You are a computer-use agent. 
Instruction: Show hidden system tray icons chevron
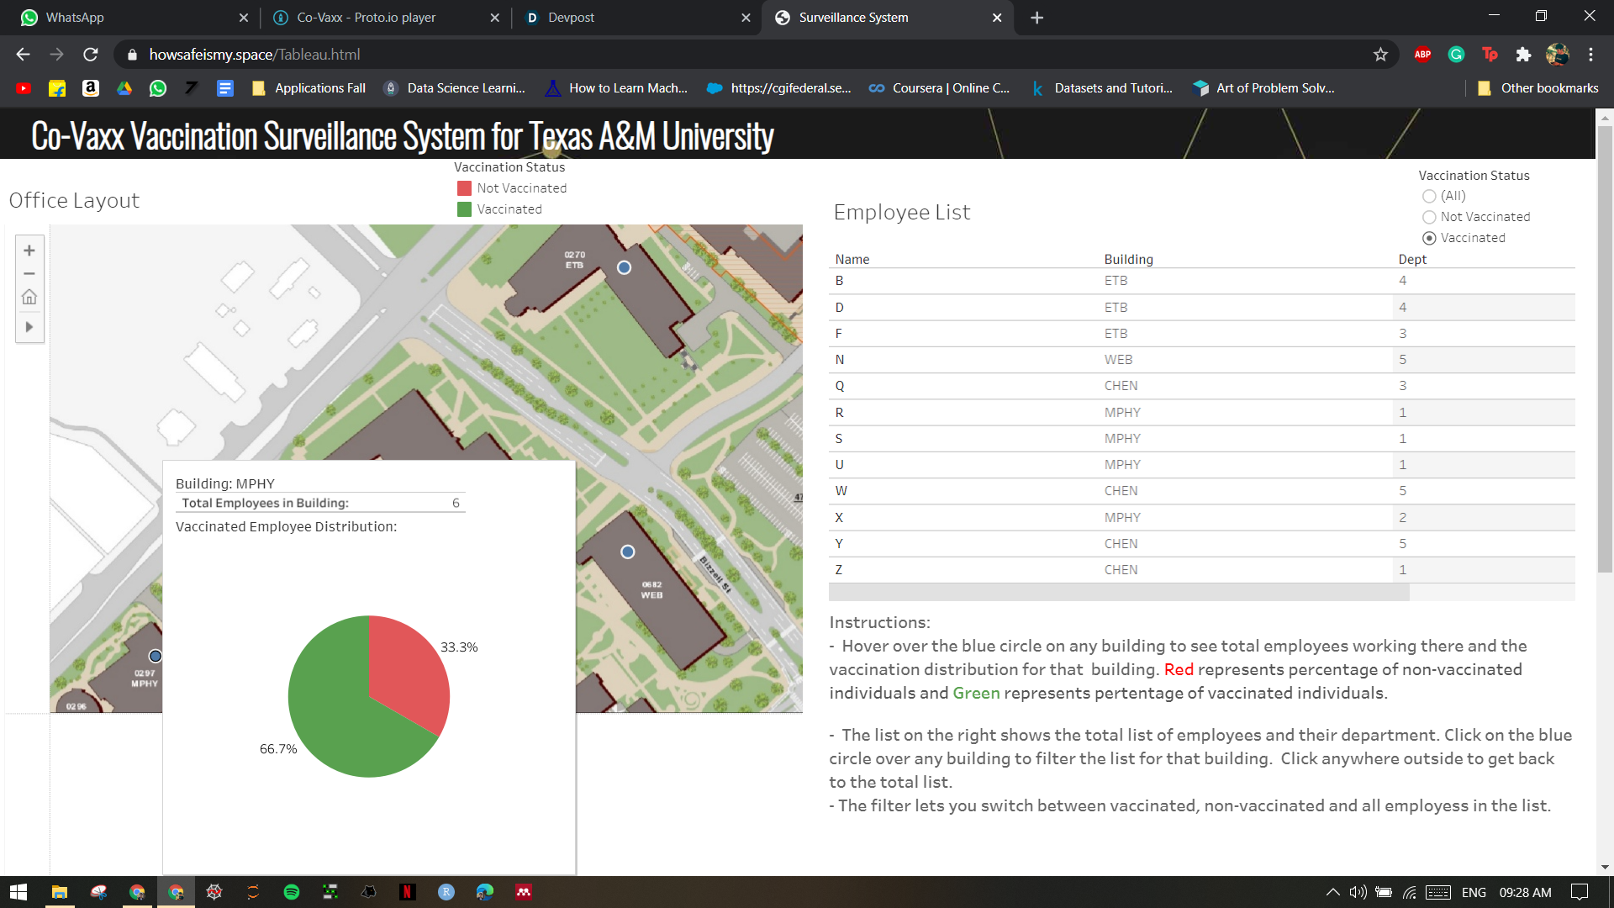pos(1332,892)
